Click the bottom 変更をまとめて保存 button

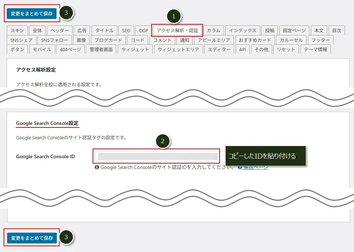pyautogui.click(x=32, y=238)
